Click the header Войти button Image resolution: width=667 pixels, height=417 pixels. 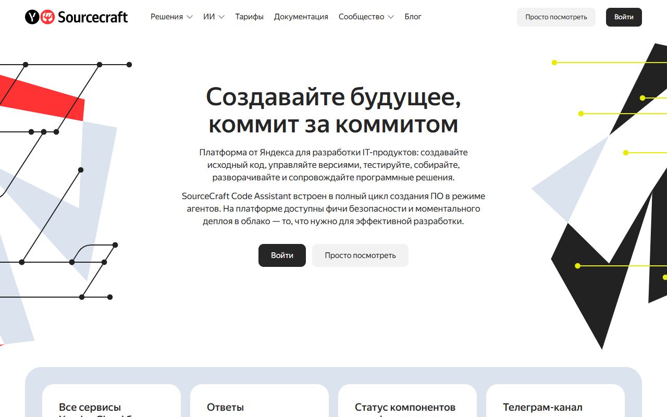pyautogui.click(x=624, y=17)
